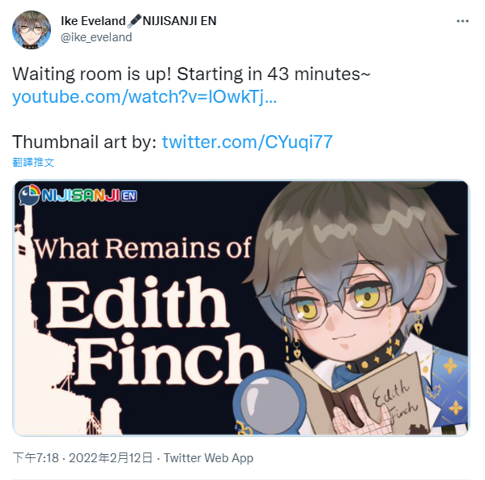Open the 下午7:18 tweet timestamp
485x480 pixels.
(36, 457)
